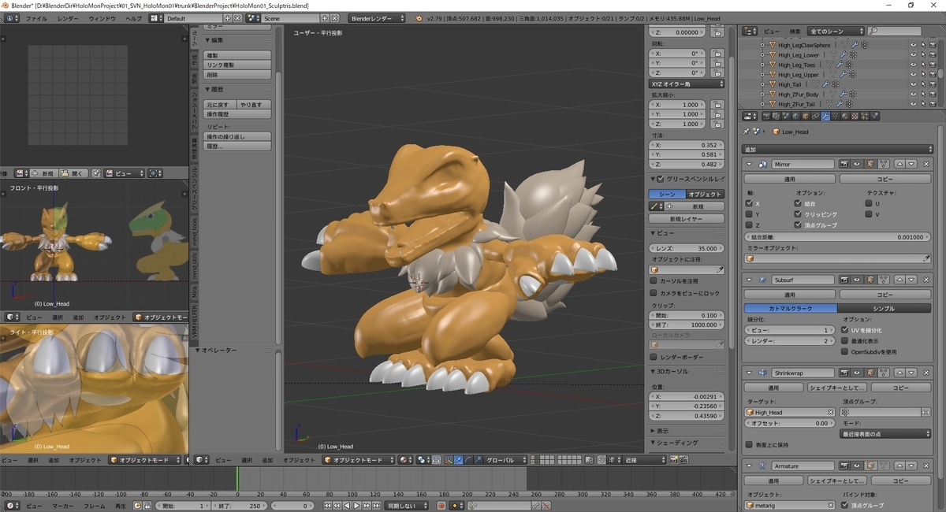Open the Blenderレンダー engine dropdown
Image resolution: width=946 pixels, height=512 pixels.
[x=378, y=17]
